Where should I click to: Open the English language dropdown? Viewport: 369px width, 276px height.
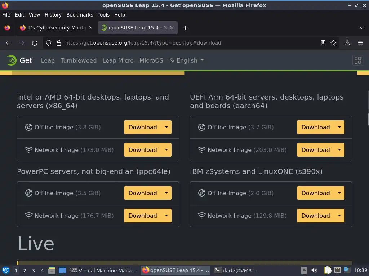186,60
